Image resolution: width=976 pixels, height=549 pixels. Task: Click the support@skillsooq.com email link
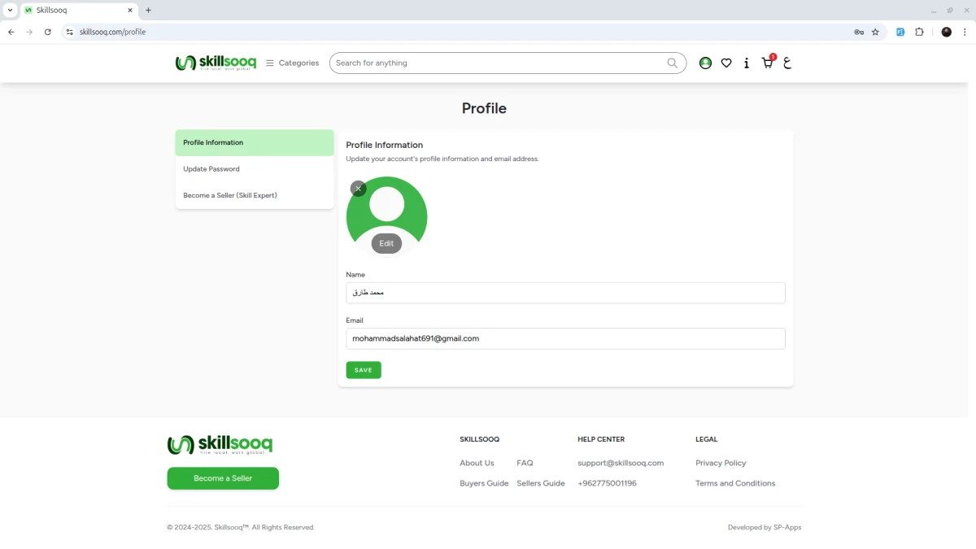(x=621, y=463)
